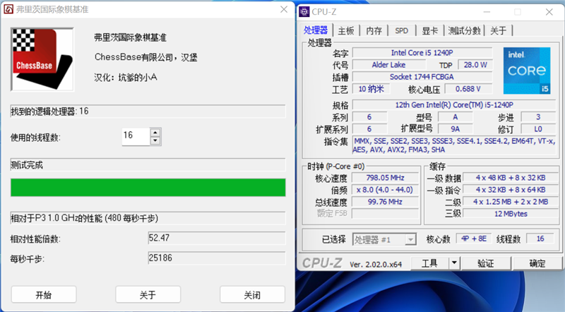Click the 验证 button in CPU-Z
Image resolution: width=565 pixels, height=312 pixels.
click(x=485, y=263)
